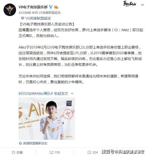This screenshot has height=156, width=148.
Task: Open post options chevron dropdown
Action: point(142,5)
